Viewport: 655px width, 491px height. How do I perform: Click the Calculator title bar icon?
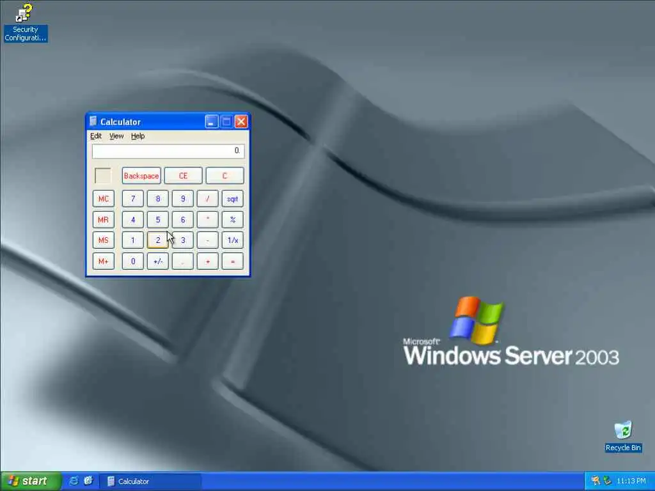tap(93, 121)
